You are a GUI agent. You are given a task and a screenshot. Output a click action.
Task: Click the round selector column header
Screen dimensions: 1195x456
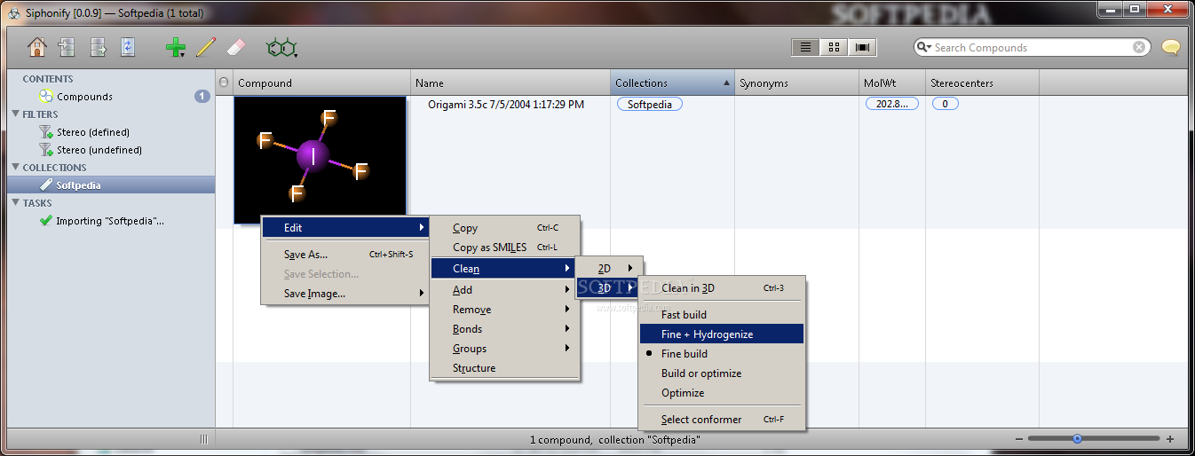point(224,83)
